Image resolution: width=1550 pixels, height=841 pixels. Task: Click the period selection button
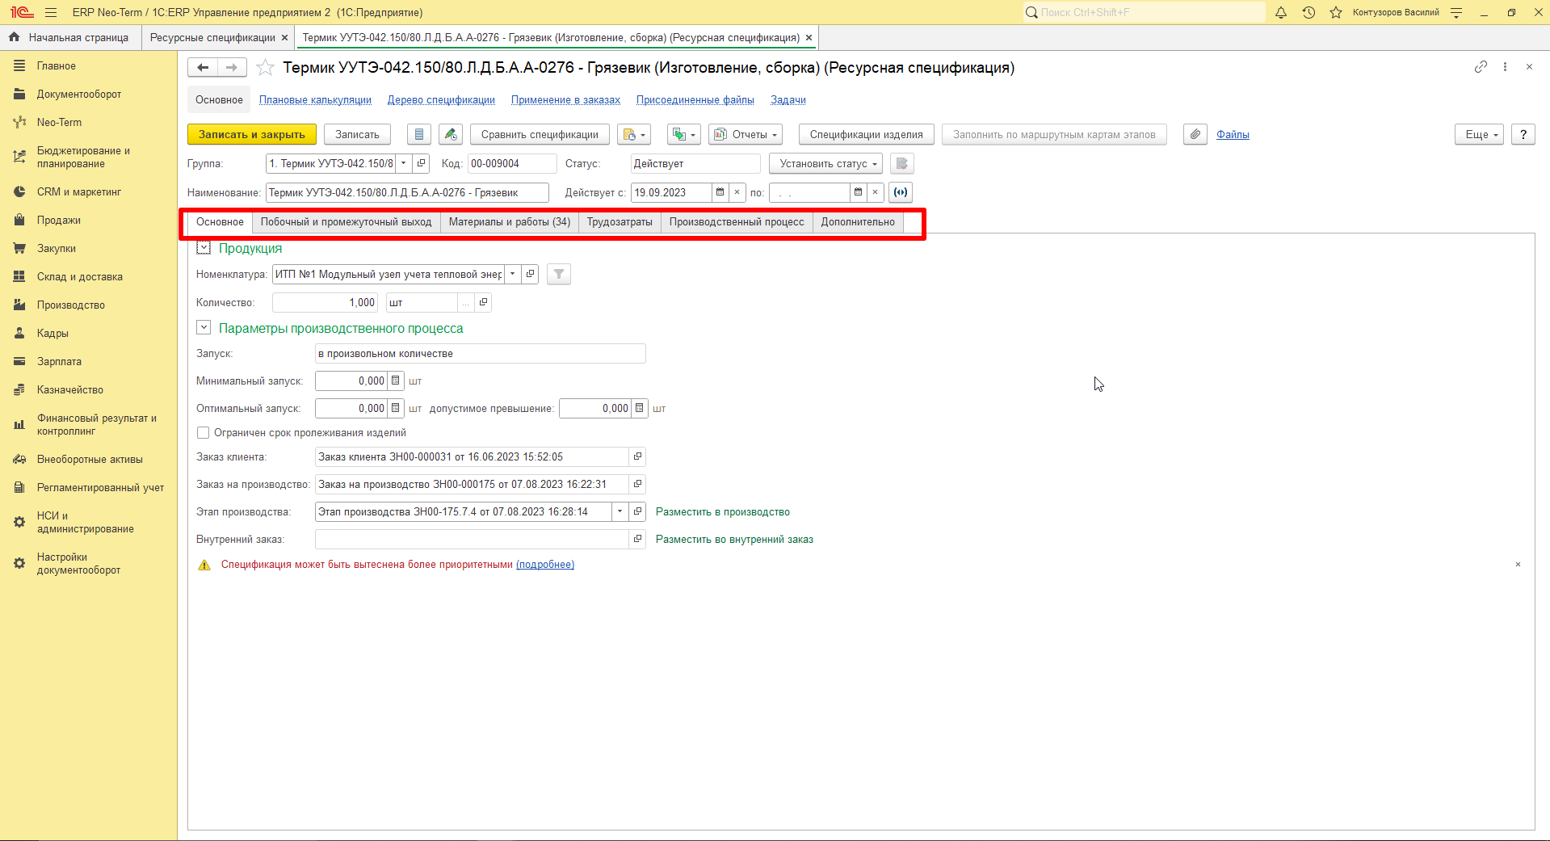click(900, 192)
